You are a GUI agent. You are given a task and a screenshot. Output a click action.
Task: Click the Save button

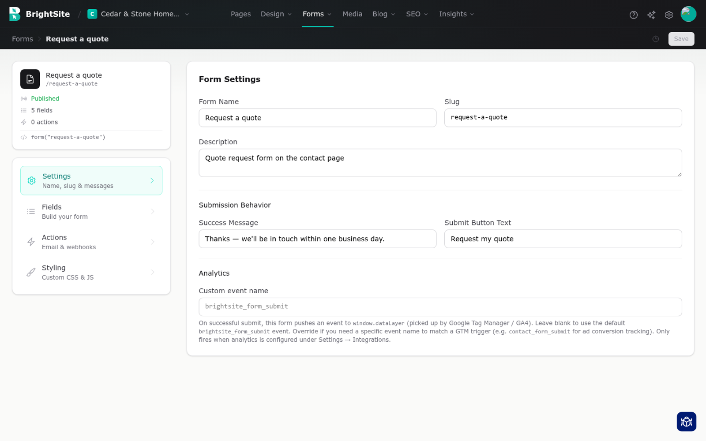pyautogui.click(x=681, y=39)
